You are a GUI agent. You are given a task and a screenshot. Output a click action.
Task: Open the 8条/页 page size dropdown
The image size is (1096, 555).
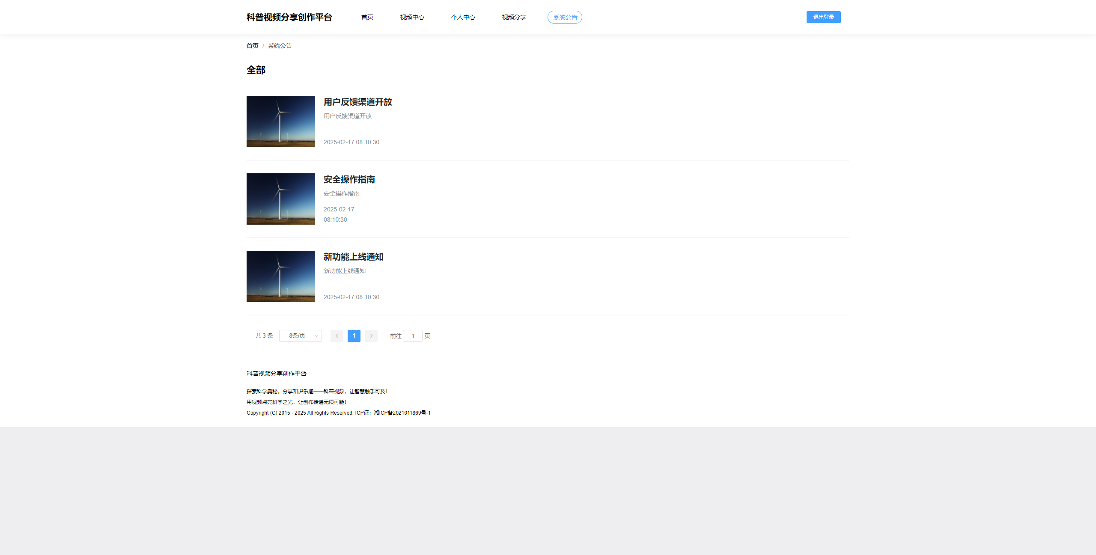coord(301,336)
